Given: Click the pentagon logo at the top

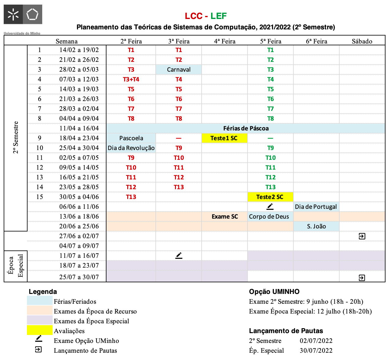Looking at the screenshot, I should tap(33, 14).
